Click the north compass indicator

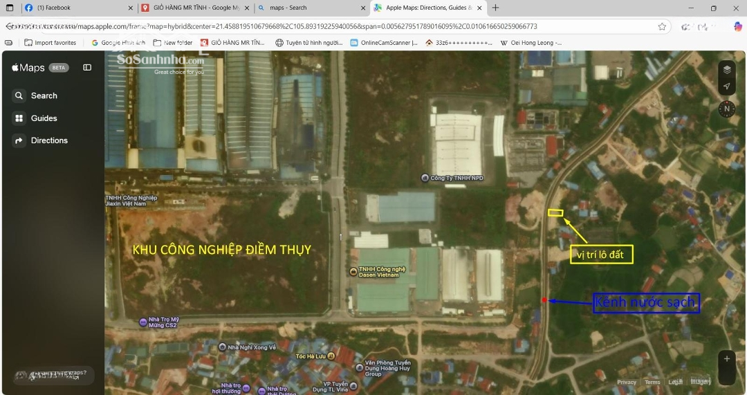[x=726, y=109]
